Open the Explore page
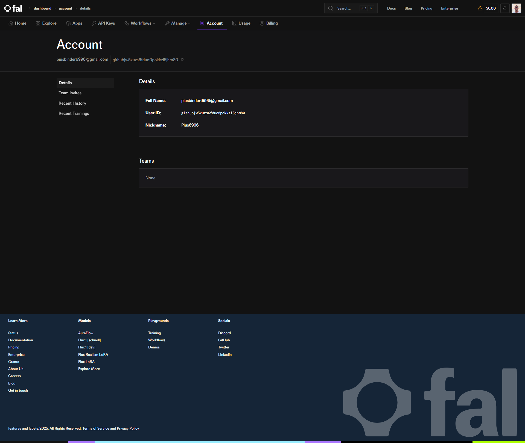This screenshot has width=525, height=443. tap(46, 23)
